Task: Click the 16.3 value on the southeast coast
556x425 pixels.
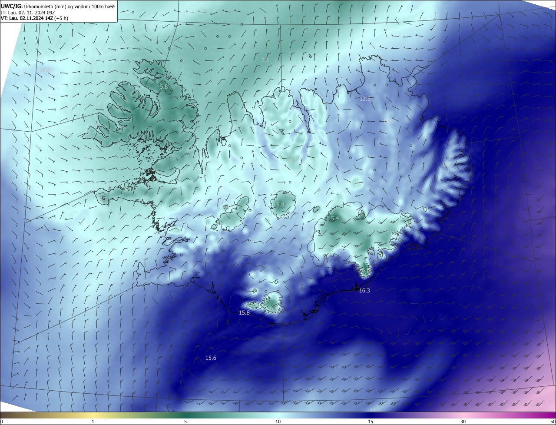Action: click(x=364, y=291)
